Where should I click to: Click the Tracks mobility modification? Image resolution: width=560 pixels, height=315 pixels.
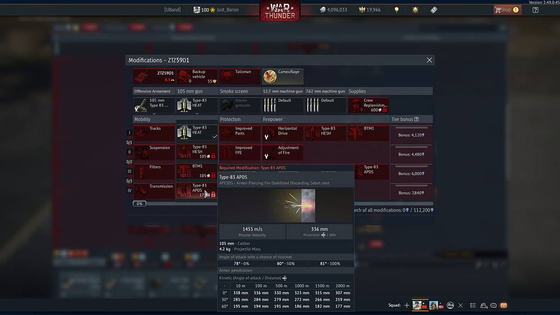coord(153,133)
